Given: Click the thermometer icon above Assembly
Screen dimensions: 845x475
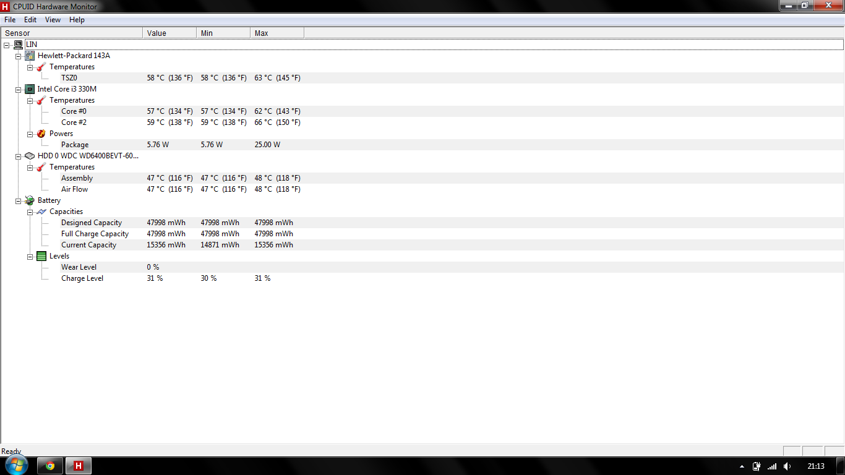Looking at the screenshot, I should point(41,167).
